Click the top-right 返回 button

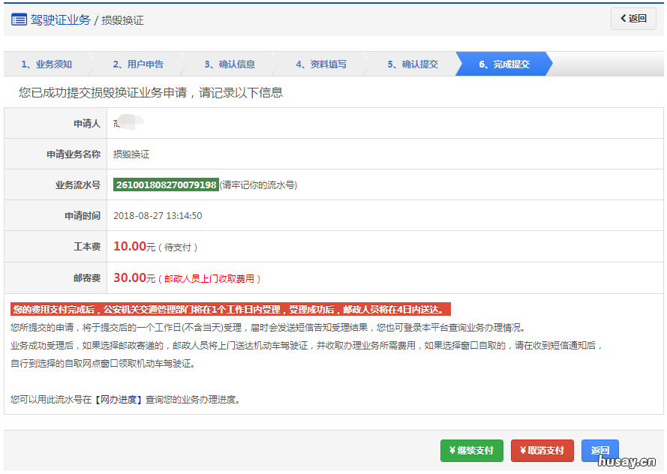coord(632,18)
